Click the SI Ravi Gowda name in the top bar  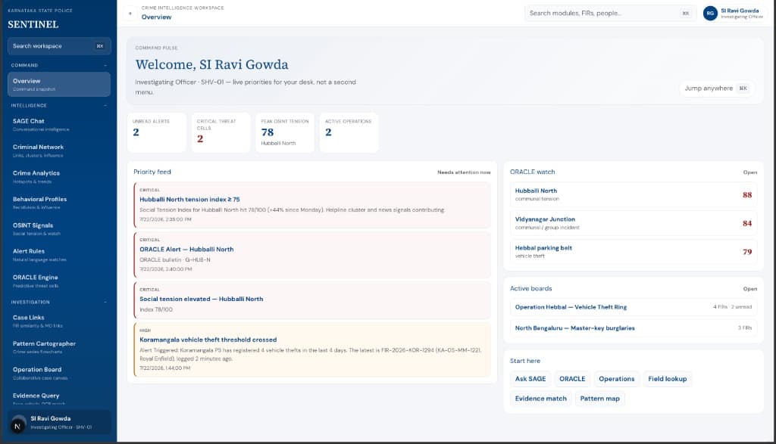coord(740,11)
